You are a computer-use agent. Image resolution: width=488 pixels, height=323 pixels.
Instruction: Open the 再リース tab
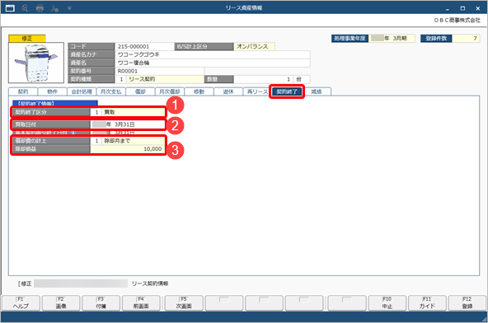257,91
